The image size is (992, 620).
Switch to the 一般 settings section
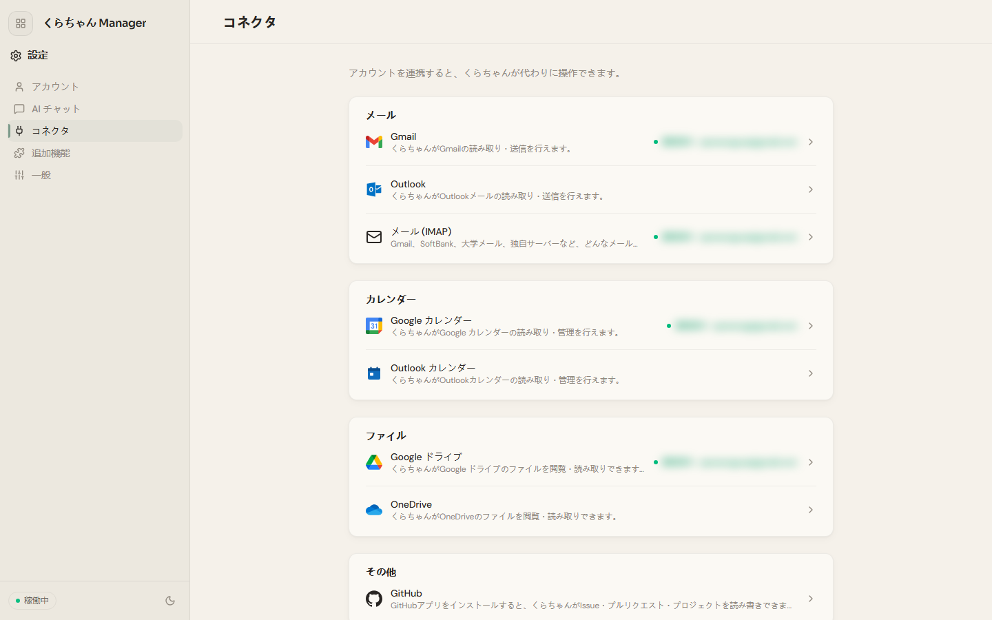click(x=95, y=175)
